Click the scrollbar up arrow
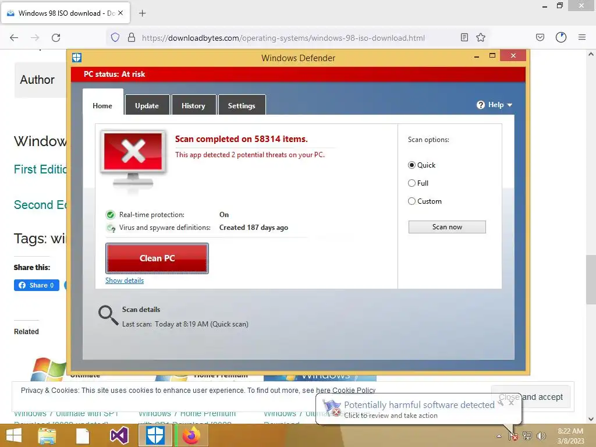Screen dimensions: 596x447 (x=591, y=54)
